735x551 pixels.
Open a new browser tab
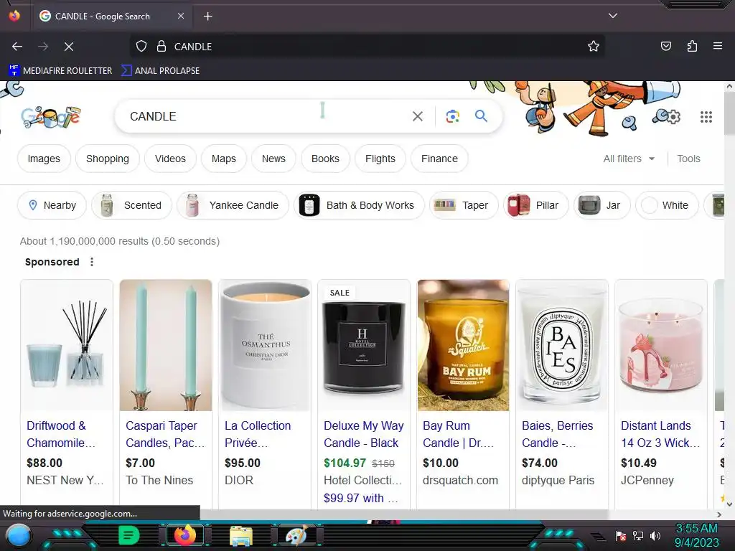(207, 17)
